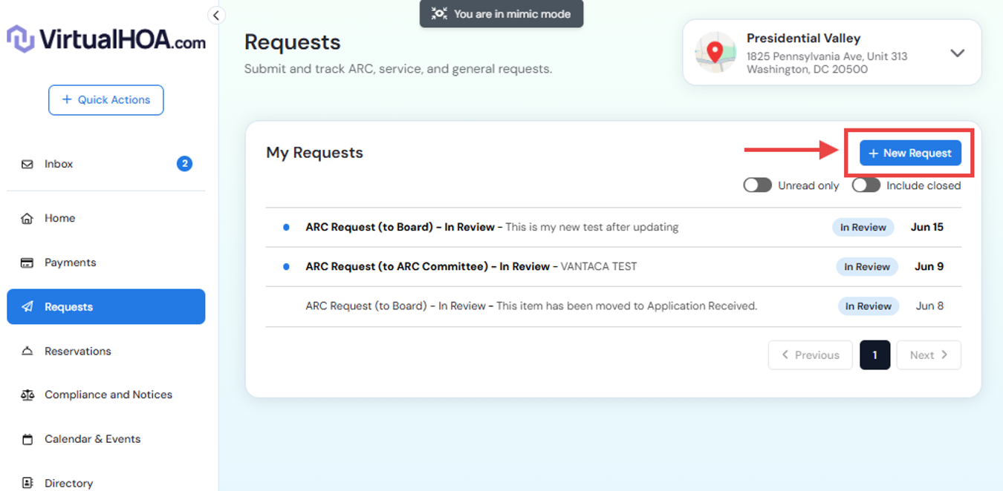Open Directory in the sidebar
The image size is (1003, 491).
click(x=106, y=483)
